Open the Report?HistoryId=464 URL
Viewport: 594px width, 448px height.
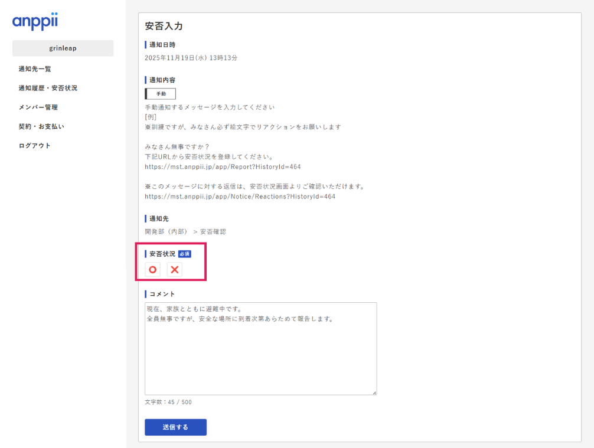(223, 167)
